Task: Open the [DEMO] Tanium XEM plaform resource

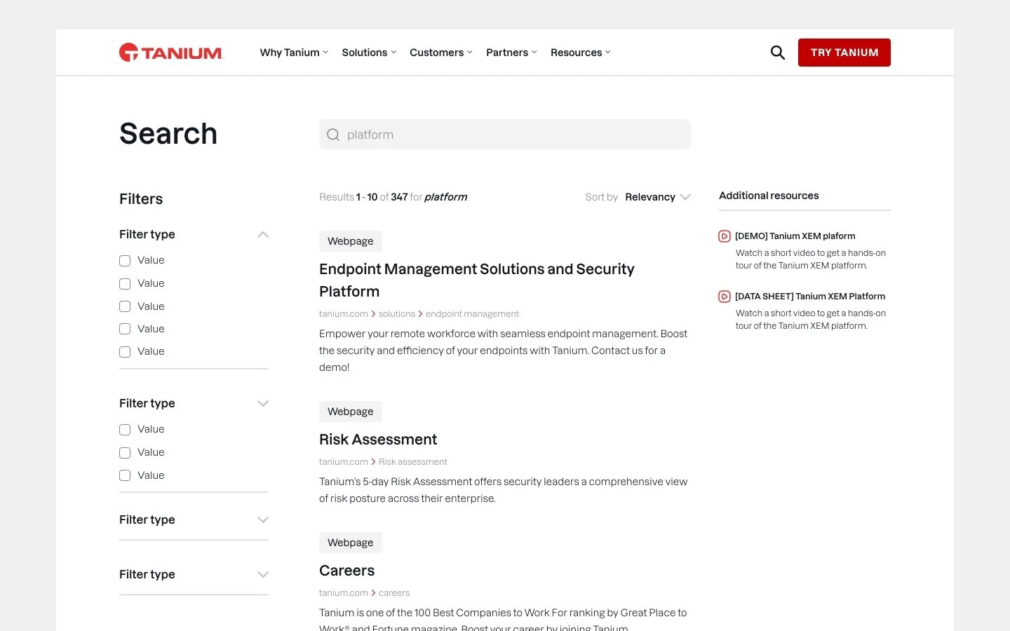Action: point(795,236)
